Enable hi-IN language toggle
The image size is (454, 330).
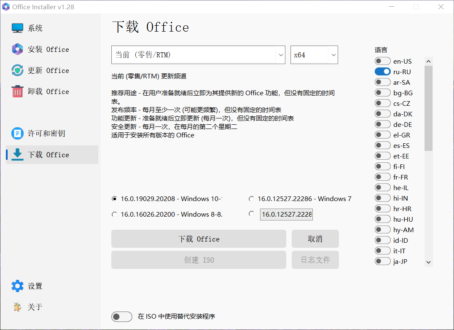382,198
